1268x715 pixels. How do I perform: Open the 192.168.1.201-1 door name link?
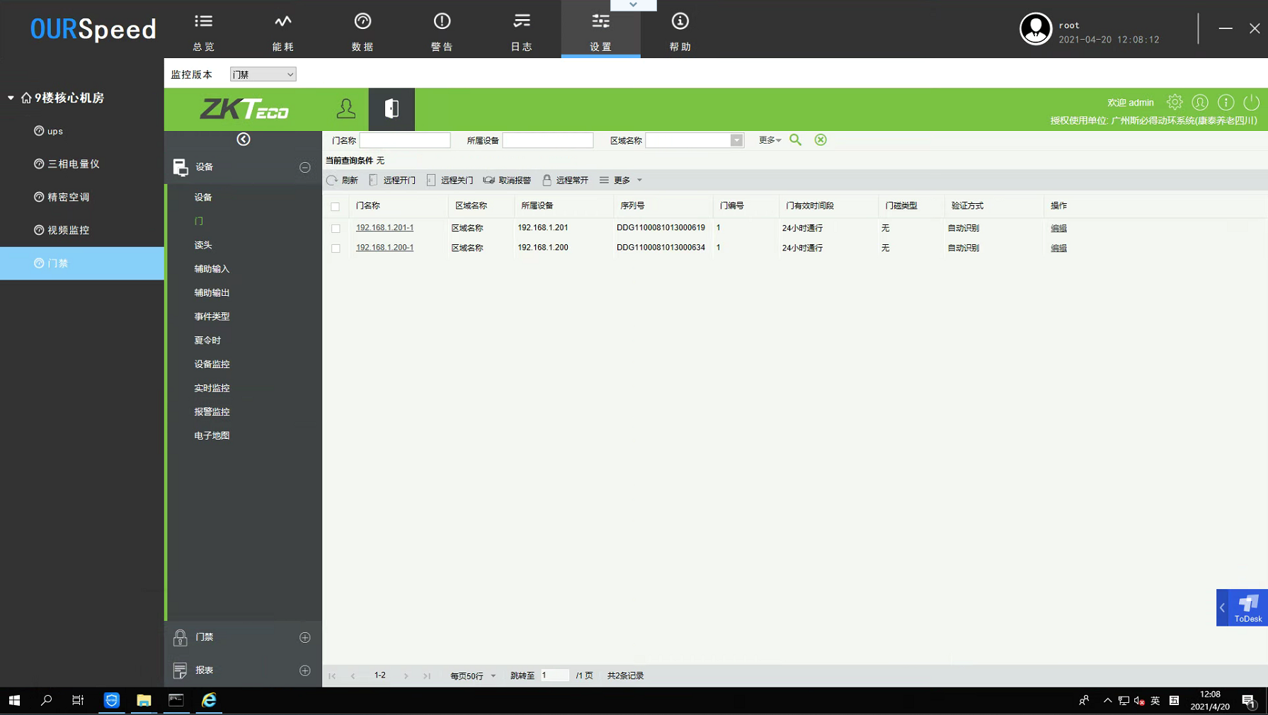point(384,228)
